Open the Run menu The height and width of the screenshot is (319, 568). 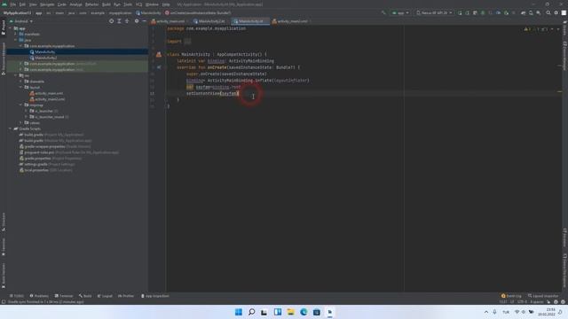click(x=117, y=4)
